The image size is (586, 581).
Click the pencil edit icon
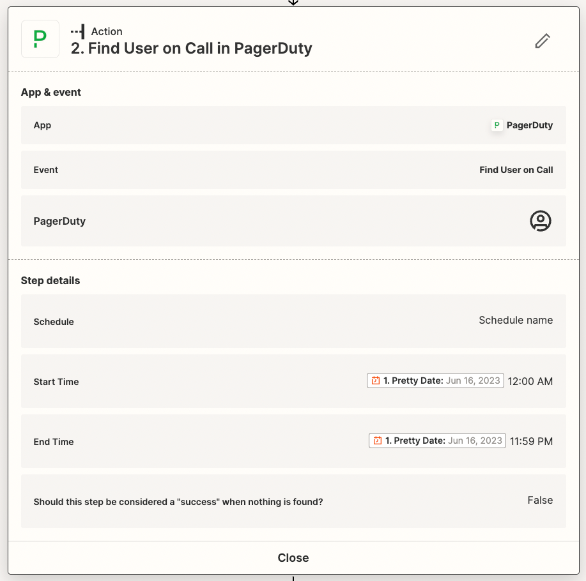[x=542, y=41]
